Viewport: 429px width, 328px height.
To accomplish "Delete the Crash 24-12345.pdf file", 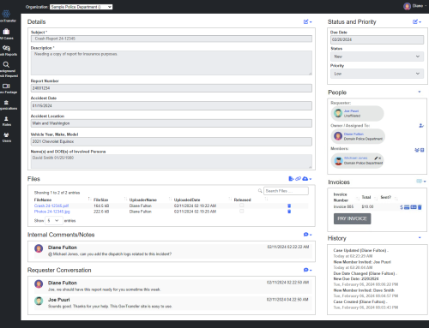I will [x=289, y=206].
